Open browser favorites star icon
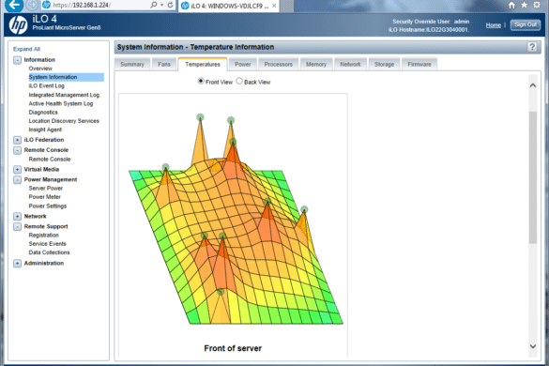The image size is (549, 366). [x=525, y=5]
